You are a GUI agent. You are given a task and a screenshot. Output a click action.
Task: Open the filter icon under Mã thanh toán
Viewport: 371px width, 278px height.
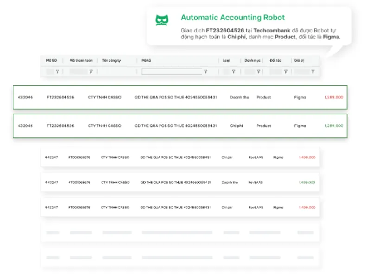coord(91,71)
